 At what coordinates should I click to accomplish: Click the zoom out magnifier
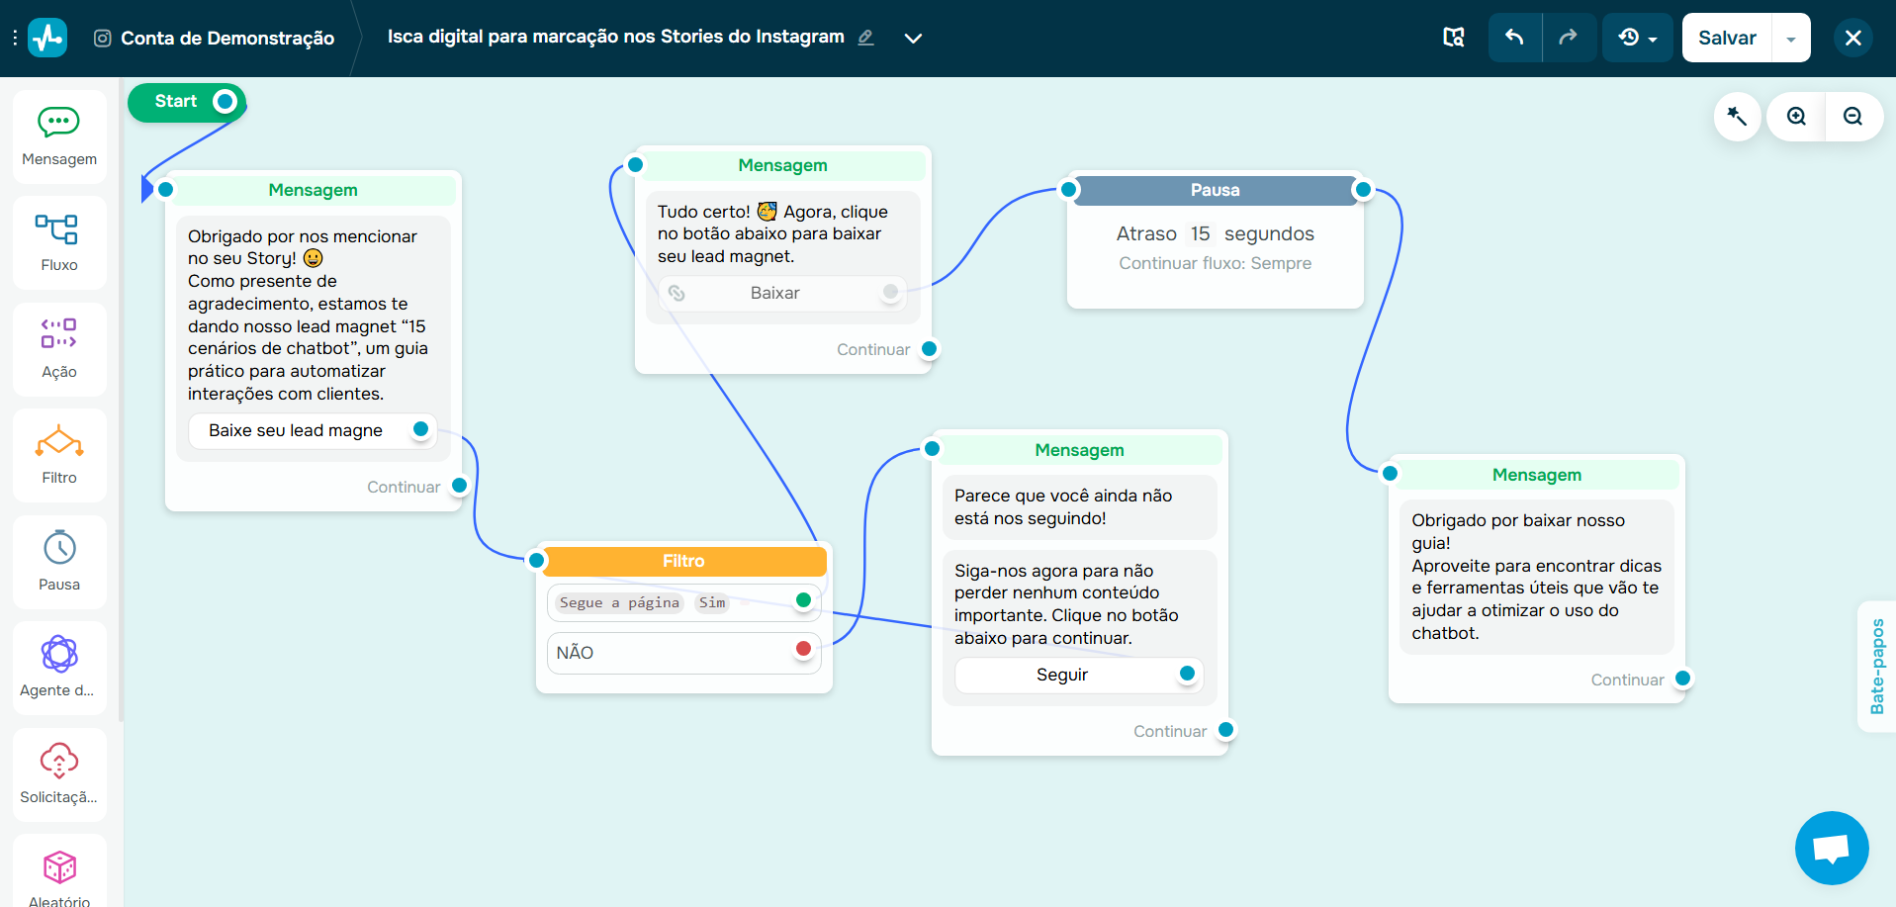1852,117
